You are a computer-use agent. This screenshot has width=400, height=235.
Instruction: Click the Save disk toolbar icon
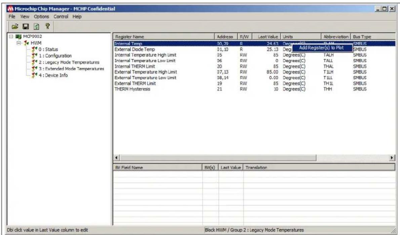click(x=26, y=26)
